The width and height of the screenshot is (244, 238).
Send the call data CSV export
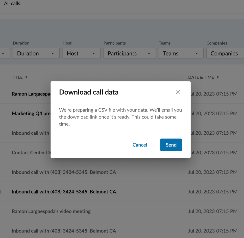pos(171,145)
